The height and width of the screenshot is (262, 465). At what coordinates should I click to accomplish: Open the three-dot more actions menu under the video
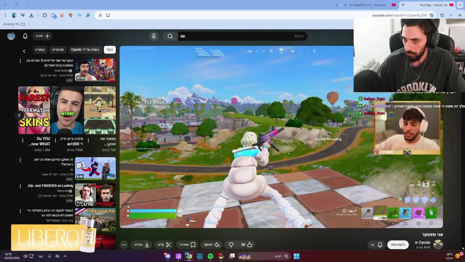(124, 245)
